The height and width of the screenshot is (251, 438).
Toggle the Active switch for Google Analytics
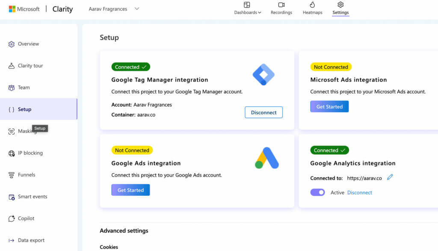[x=317, y=192]
